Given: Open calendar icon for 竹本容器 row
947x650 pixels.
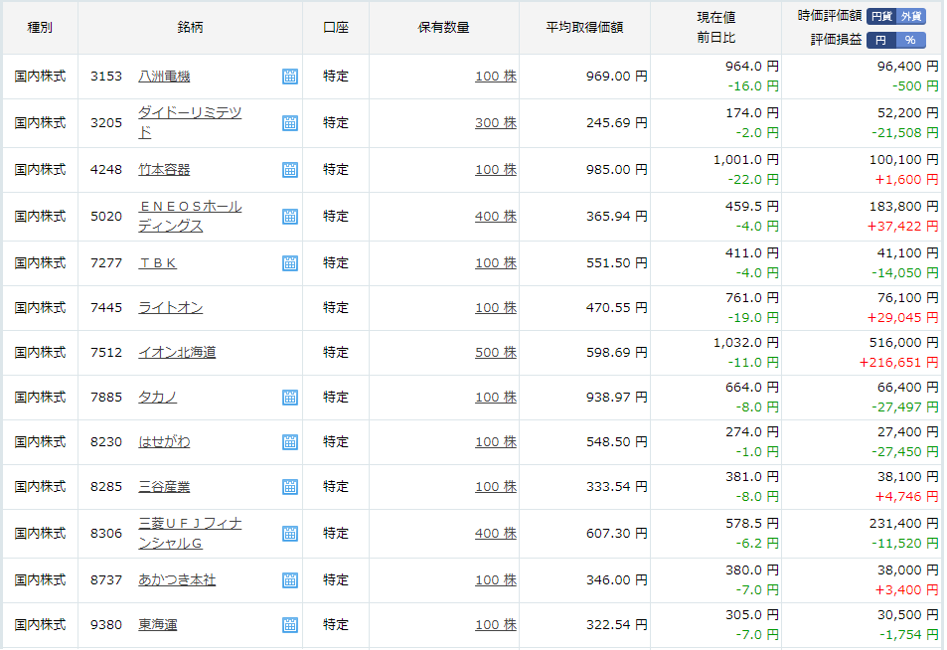Looking at the screenshot, I should (290, 170).
